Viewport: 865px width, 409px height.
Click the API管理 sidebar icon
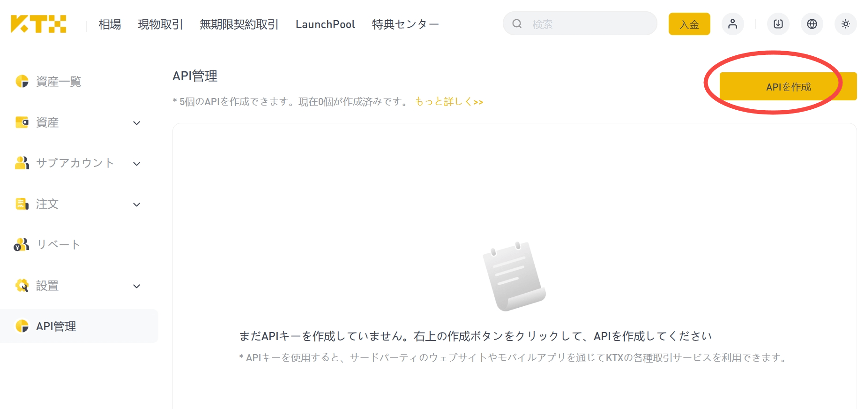pyautogui.click(x=22, y=326)
